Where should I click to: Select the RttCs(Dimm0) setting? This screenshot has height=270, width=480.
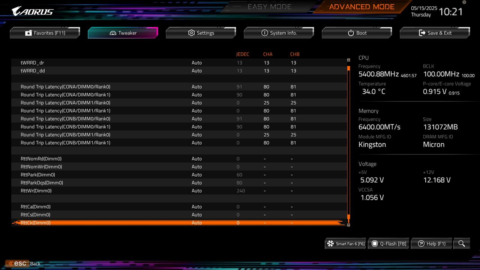(179, 214)
